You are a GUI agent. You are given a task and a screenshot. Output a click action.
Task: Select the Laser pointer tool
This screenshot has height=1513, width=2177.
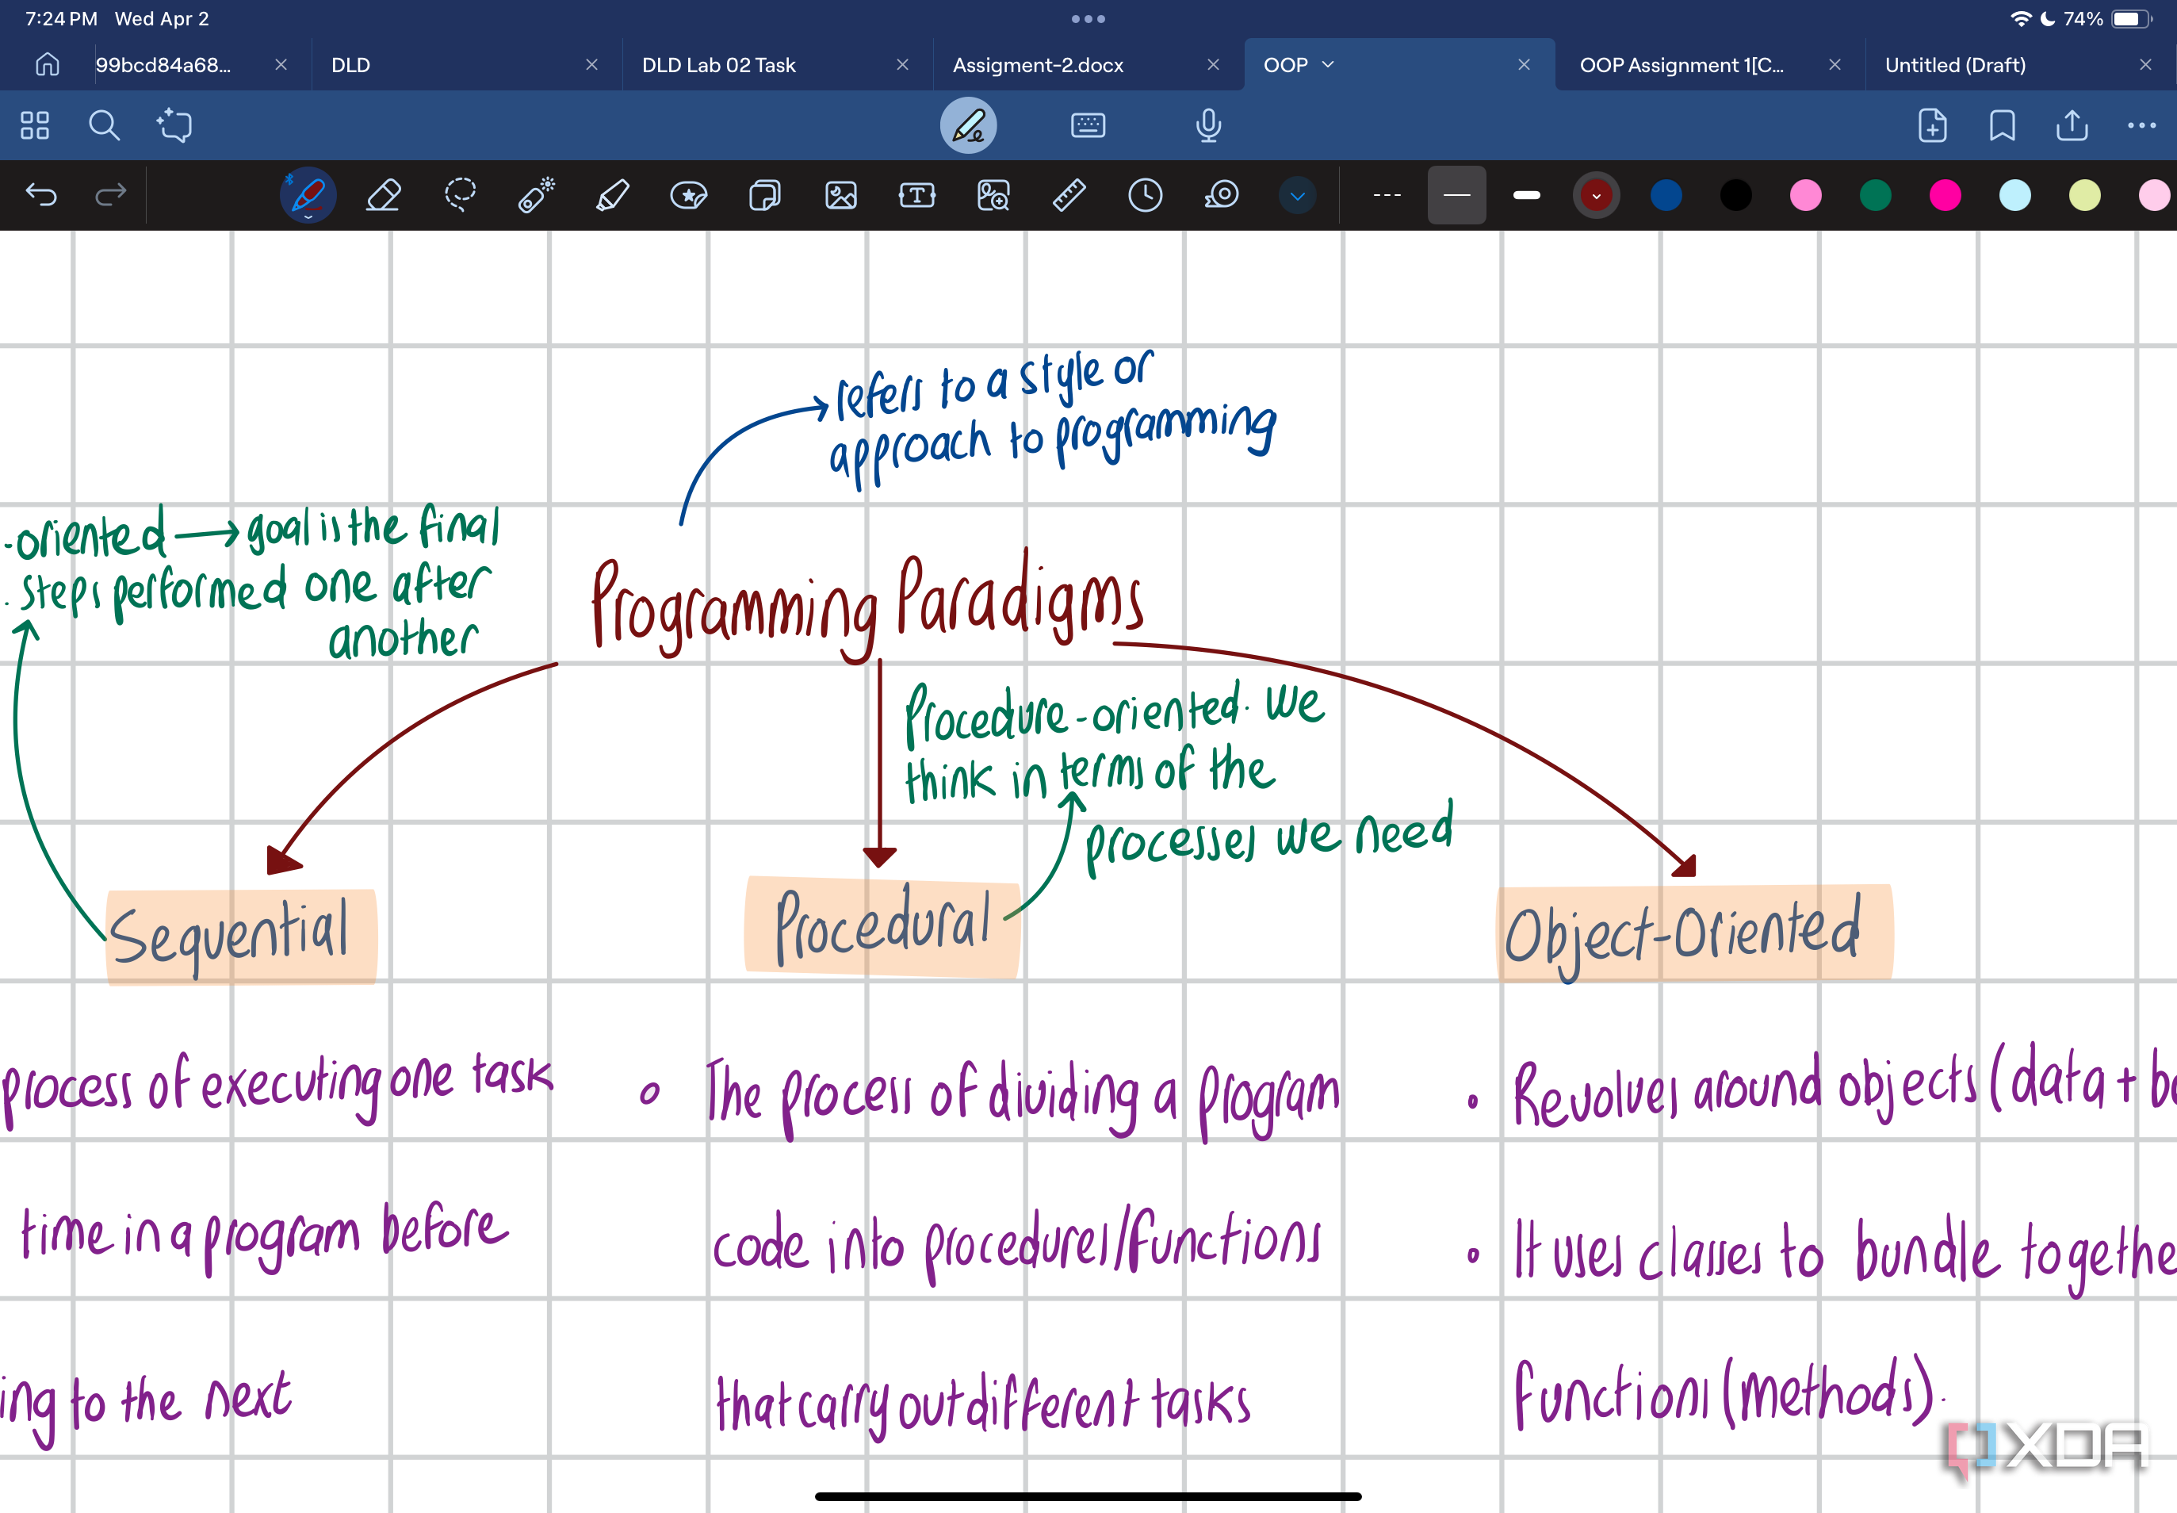coord(537,195)
